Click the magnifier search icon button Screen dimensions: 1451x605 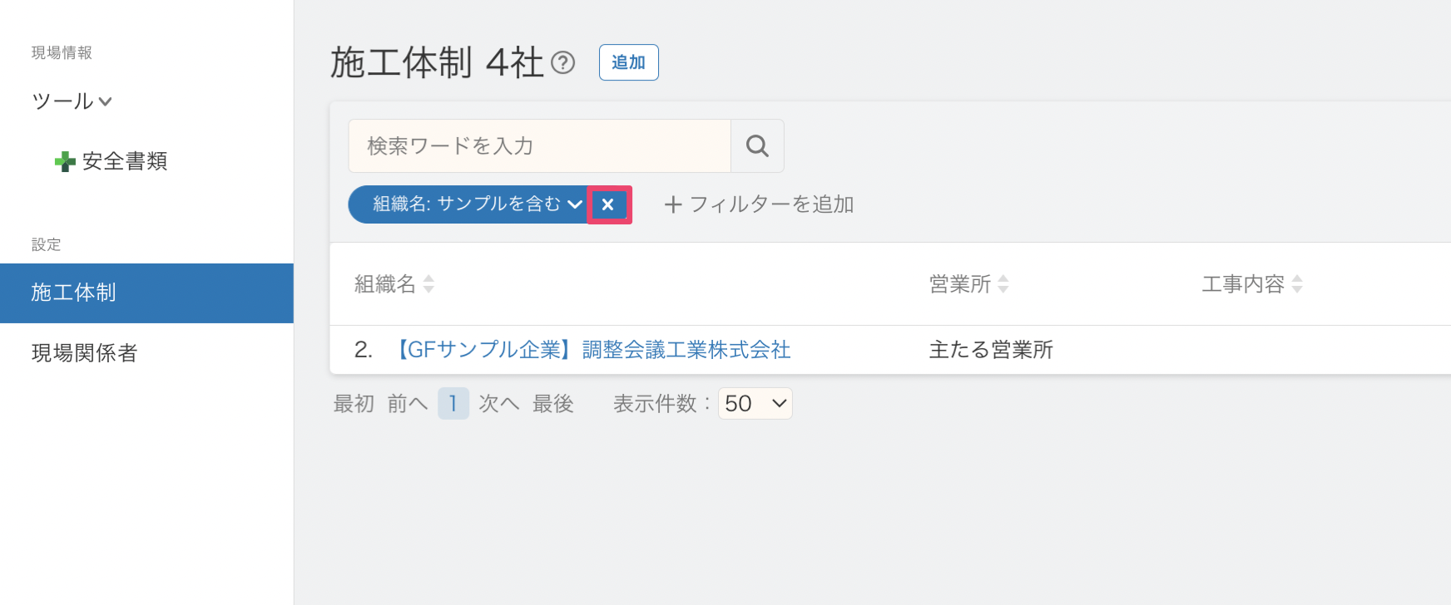(x=757, y=145)
